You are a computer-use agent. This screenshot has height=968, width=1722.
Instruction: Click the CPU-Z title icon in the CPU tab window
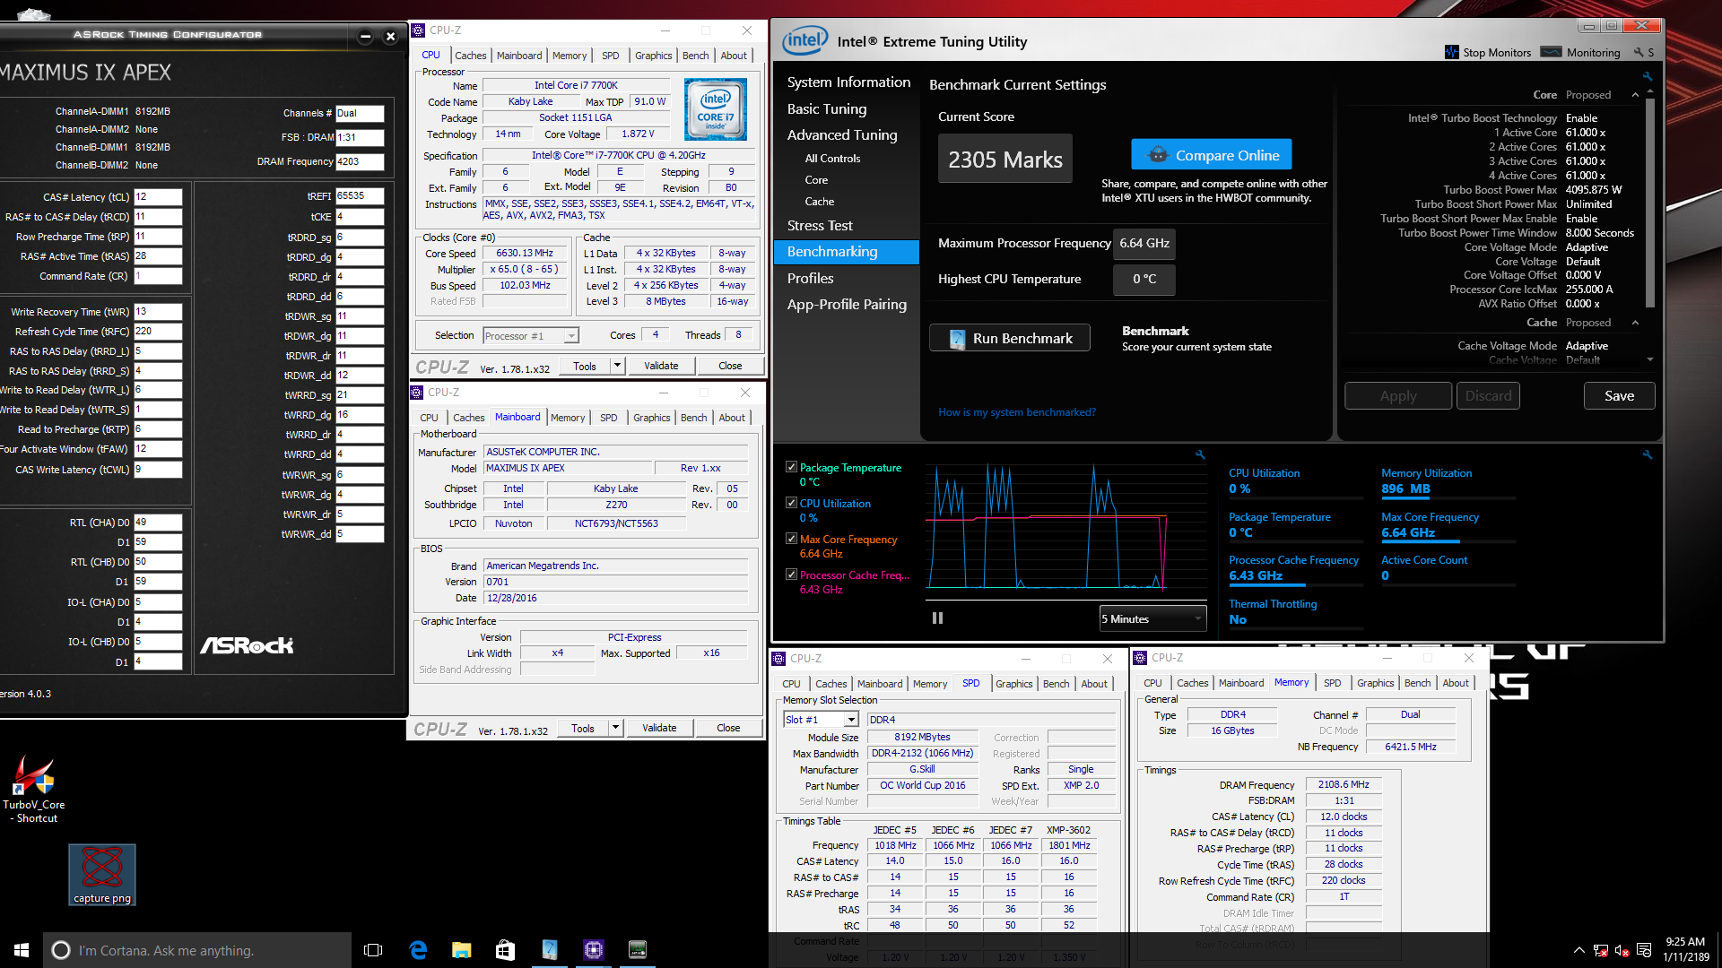(418, 30)
